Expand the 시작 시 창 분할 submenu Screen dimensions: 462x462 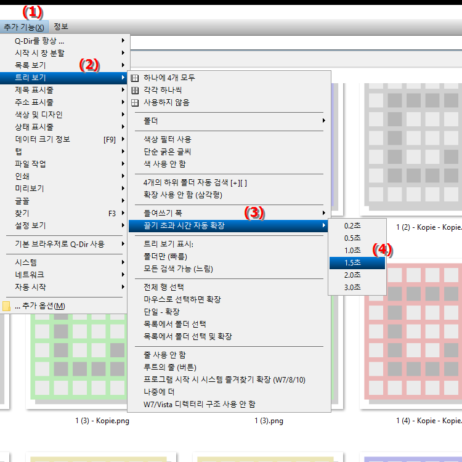point(63,53)
